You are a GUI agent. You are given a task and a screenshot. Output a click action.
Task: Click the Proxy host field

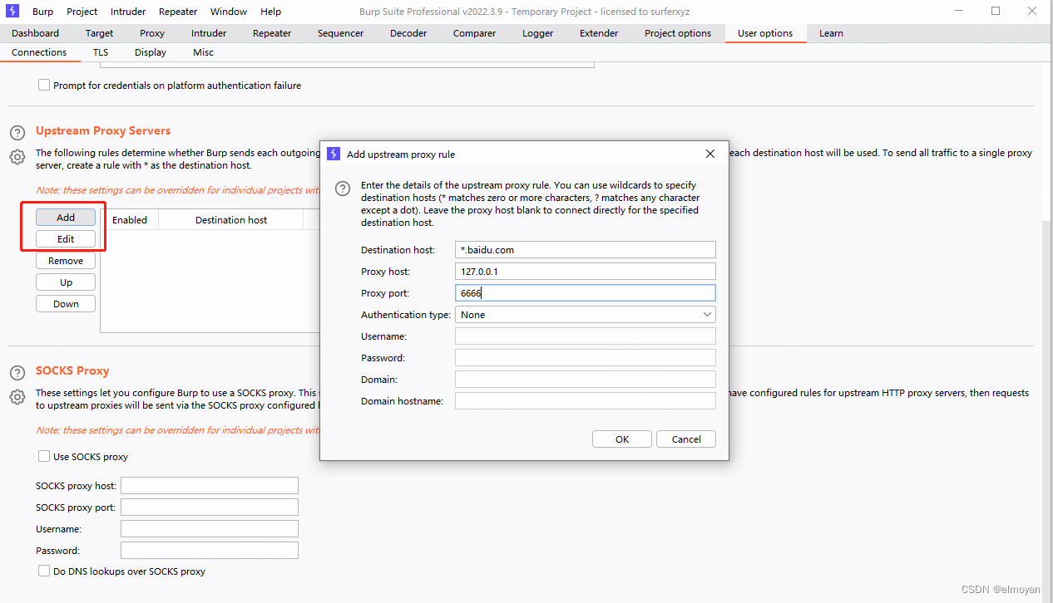point(586,272)
